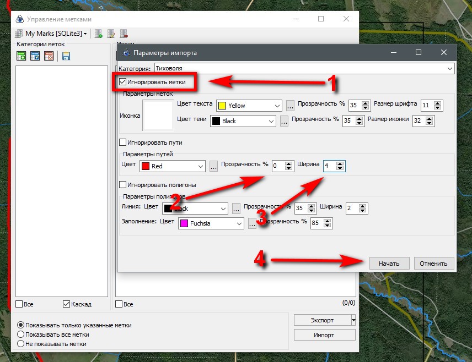Decrease Размер иконки value
This screenshot has height=362, width=472.
(x=429, y=123)
